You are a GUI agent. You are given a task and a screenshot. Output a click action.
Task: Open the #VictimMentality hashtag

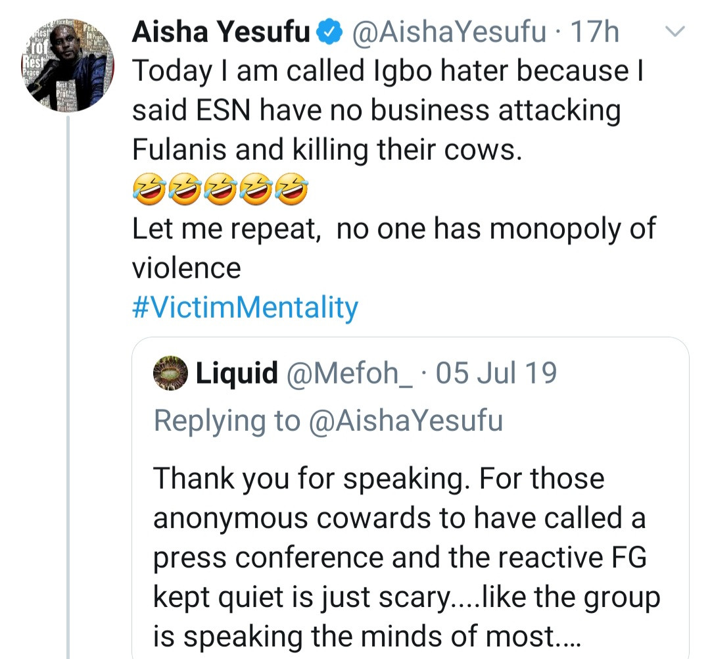[245, 307]
